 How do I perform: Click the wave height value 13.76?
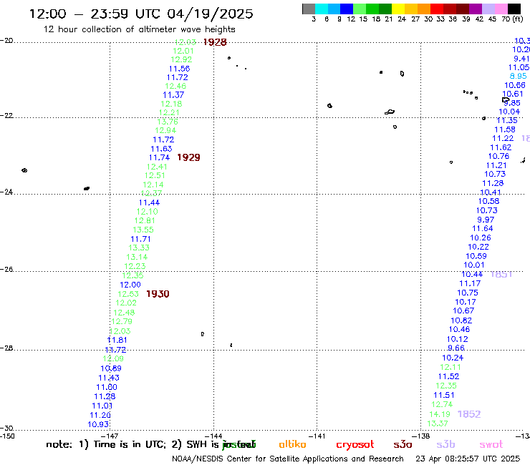(168, 122)
